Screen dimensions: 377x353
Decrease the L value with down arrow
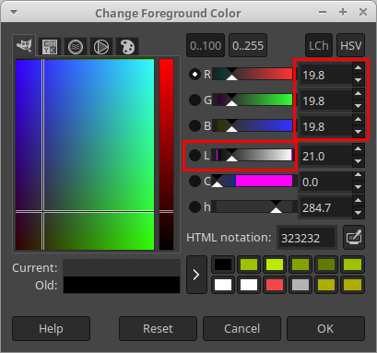click(x=358, y=161)
